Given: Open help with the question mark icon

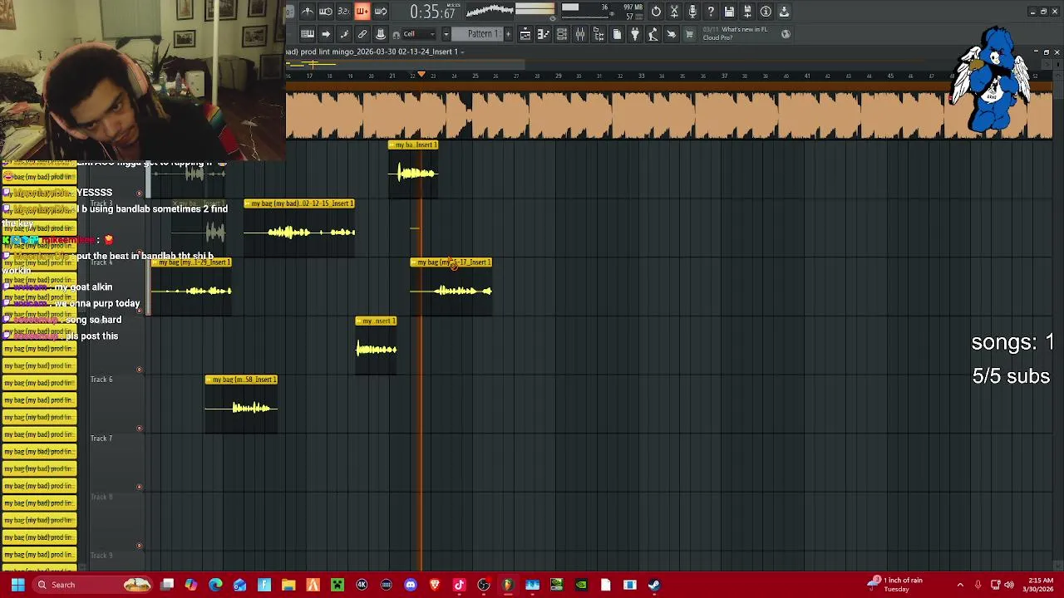Looking at the screenshot, I should point(711,12).
